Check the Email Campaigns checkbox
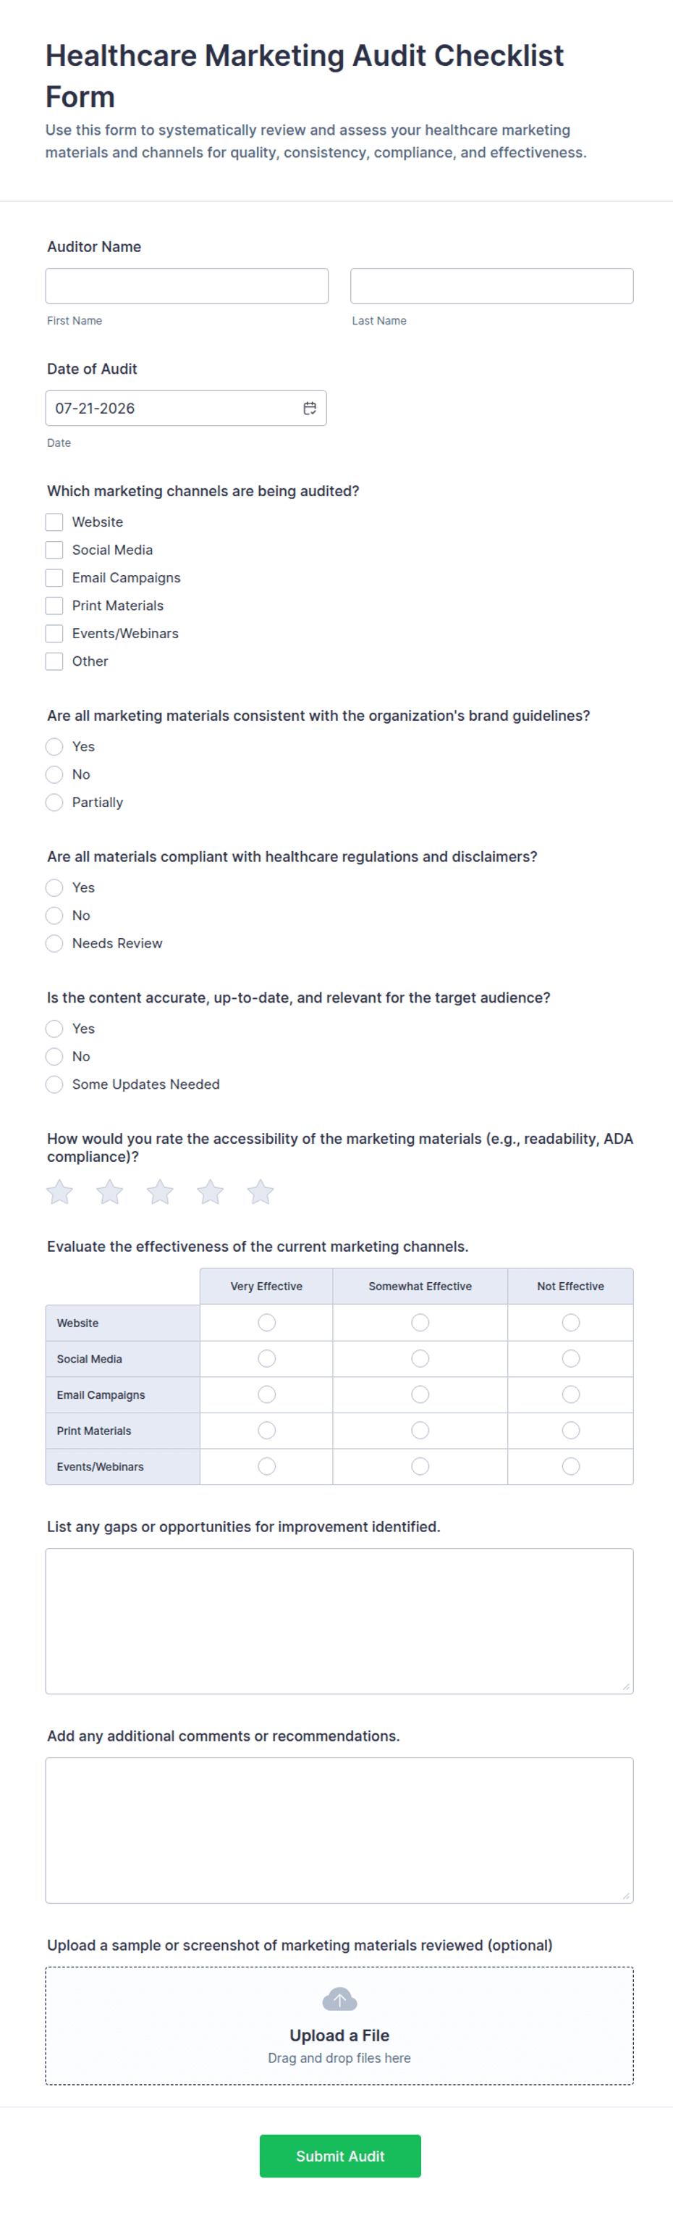Screen dimensions: 673x2213 tap(54, 578)
